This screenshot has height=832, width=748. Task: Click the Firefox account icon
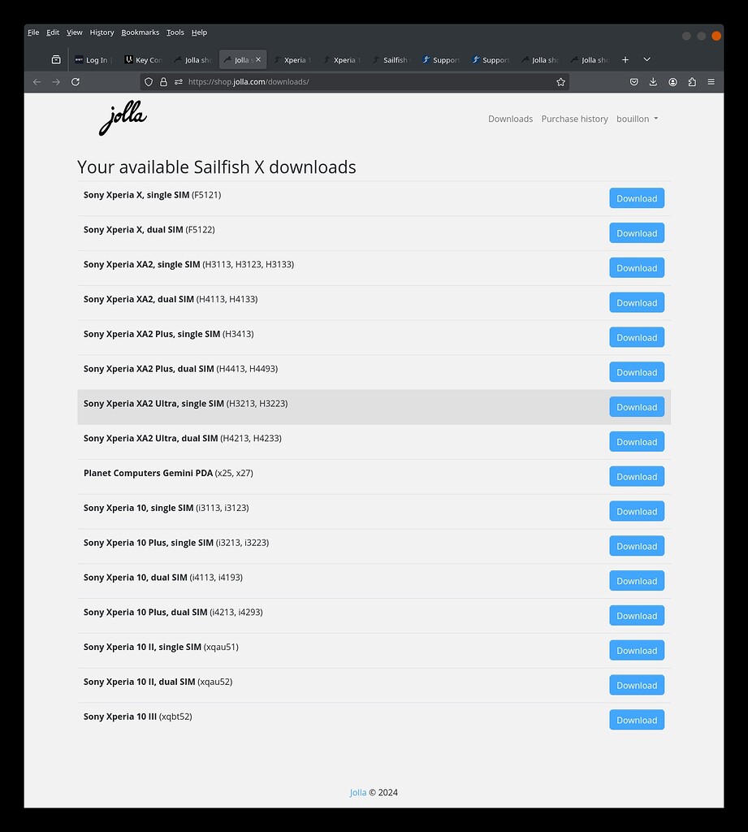(x=672, y=81)
